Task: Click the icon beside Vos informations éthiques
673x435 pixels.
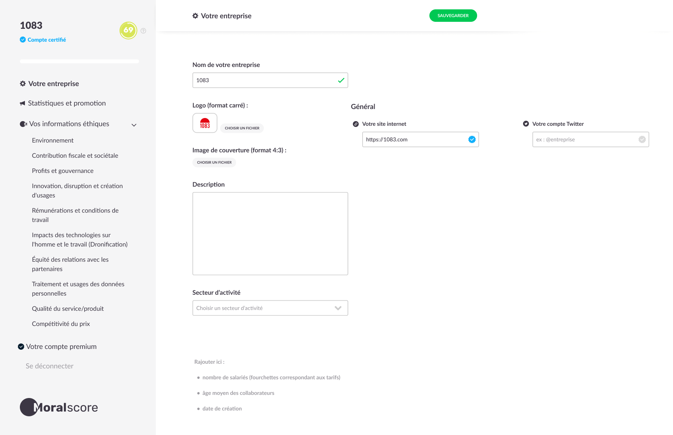Action: tap(23, 124)
